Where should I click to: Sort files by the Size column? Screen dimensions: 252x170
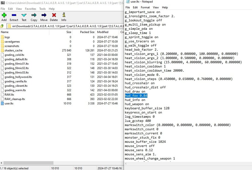click(69, 32)
